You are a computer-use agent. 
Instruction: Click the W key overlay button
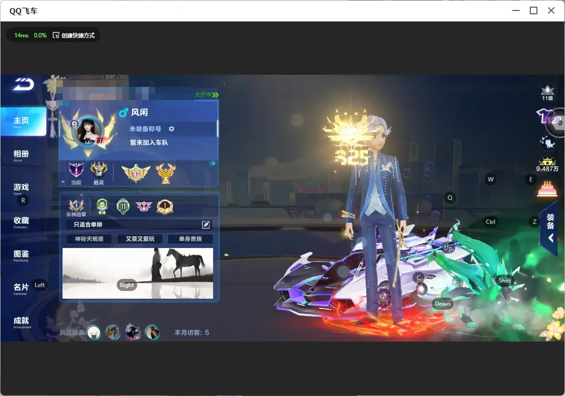pyautogui.click(x=491, y=179)
